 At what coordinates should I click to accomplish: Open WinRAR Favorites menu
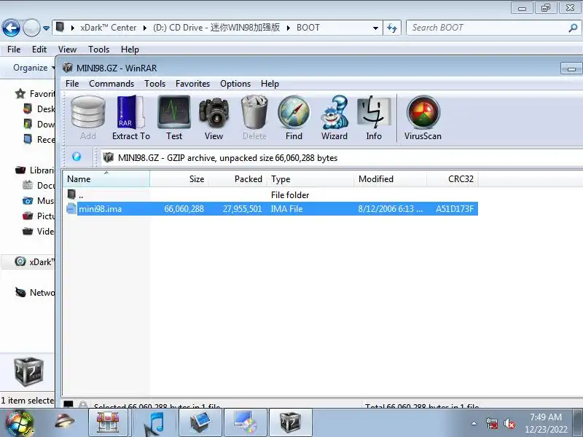tap(192, 84)
